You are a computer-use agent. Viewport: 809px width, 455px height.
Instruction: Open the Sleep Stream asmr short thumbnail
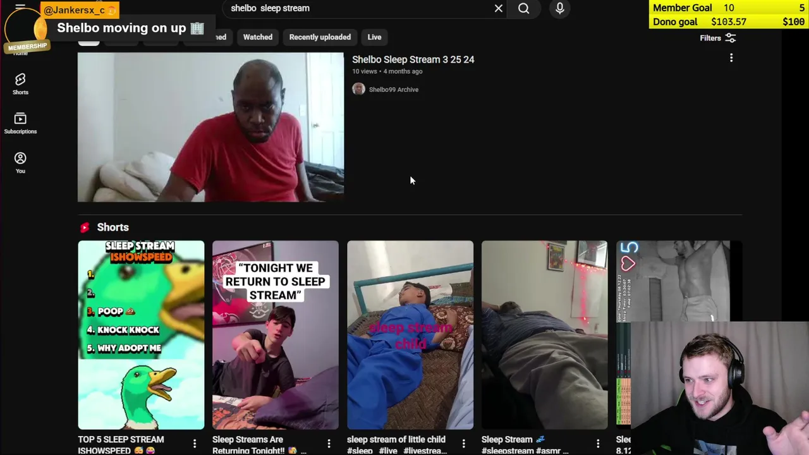coord(545,335)
